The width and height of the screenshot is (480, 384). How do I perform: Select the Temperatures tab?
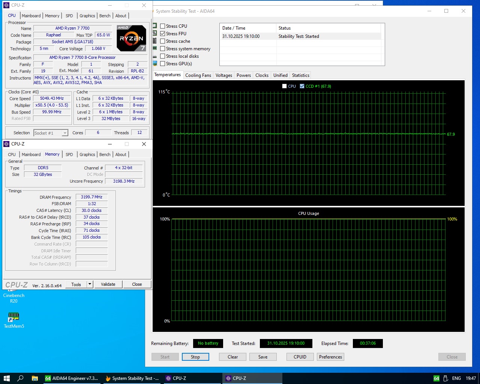click(x=168, y=75)
